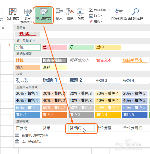150x154 pixels.
Task: Choose the 20% - 着色 4 swatch
Action: tap(108, 94)
